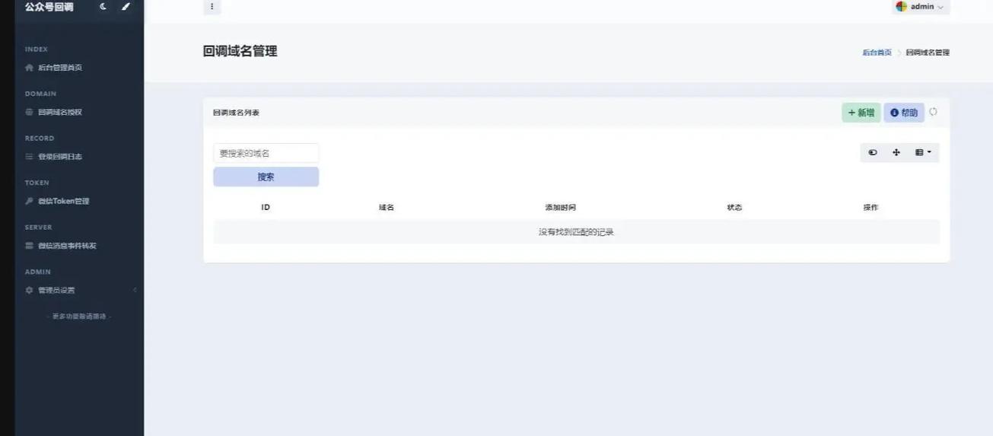The image size is (993, 436).
Task: Open the admin user dropdown
Action: coord(921,7)
